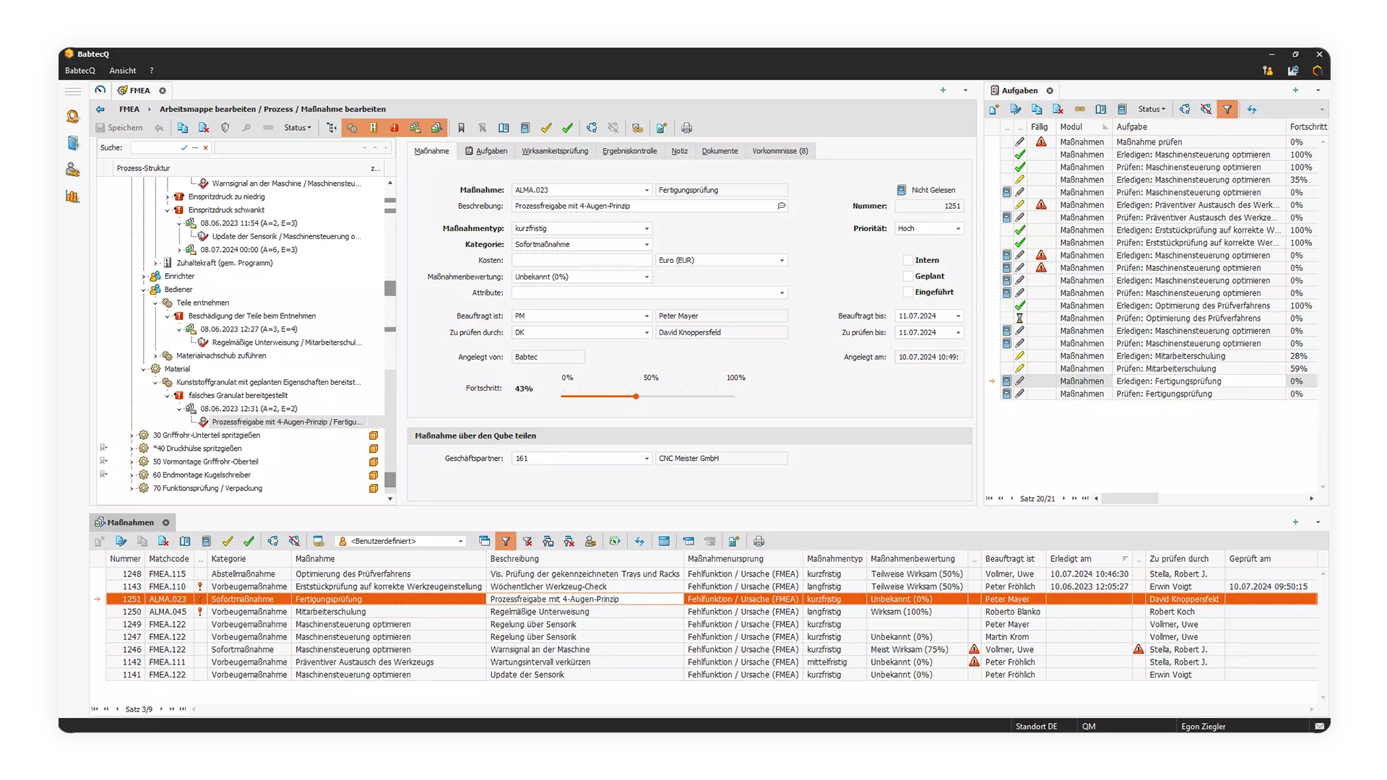Click the refresh arrows icon in Aufgaben toolbar
1387x780 pixels.
[x=1251, y=109]
